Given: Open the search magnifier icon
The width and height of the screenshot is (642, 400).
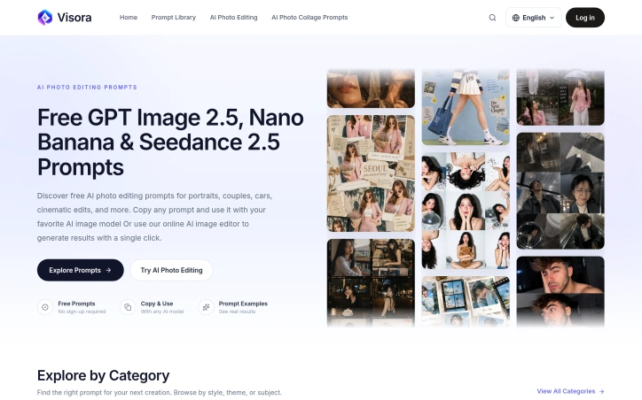Looking at the screenshot, I should pyautogui.click(x=492, y=18).
